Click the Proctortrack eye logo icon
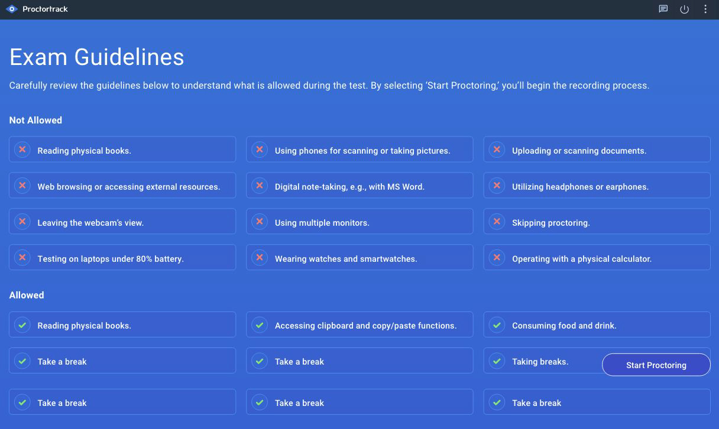This screenshot has height=429, width=719. pos(12,9)
